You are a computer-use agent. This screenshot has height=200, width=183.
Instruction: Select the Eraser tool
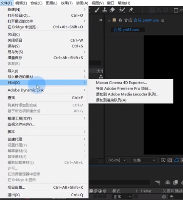tap(112, 10)
